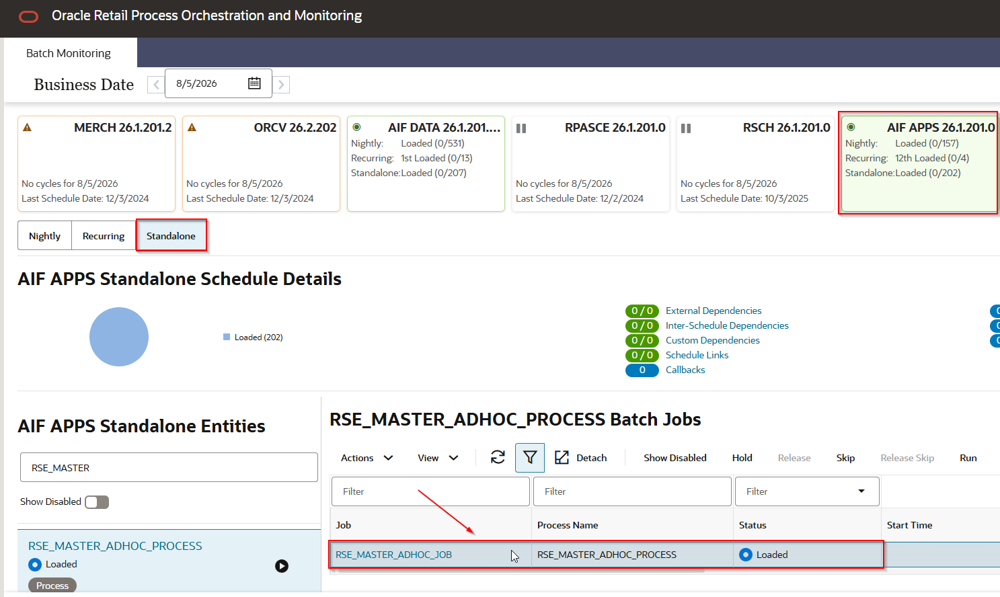Toggle the Show Disabled switch in Entities
Screen dimensions: 1000x597
click(97, 502)
